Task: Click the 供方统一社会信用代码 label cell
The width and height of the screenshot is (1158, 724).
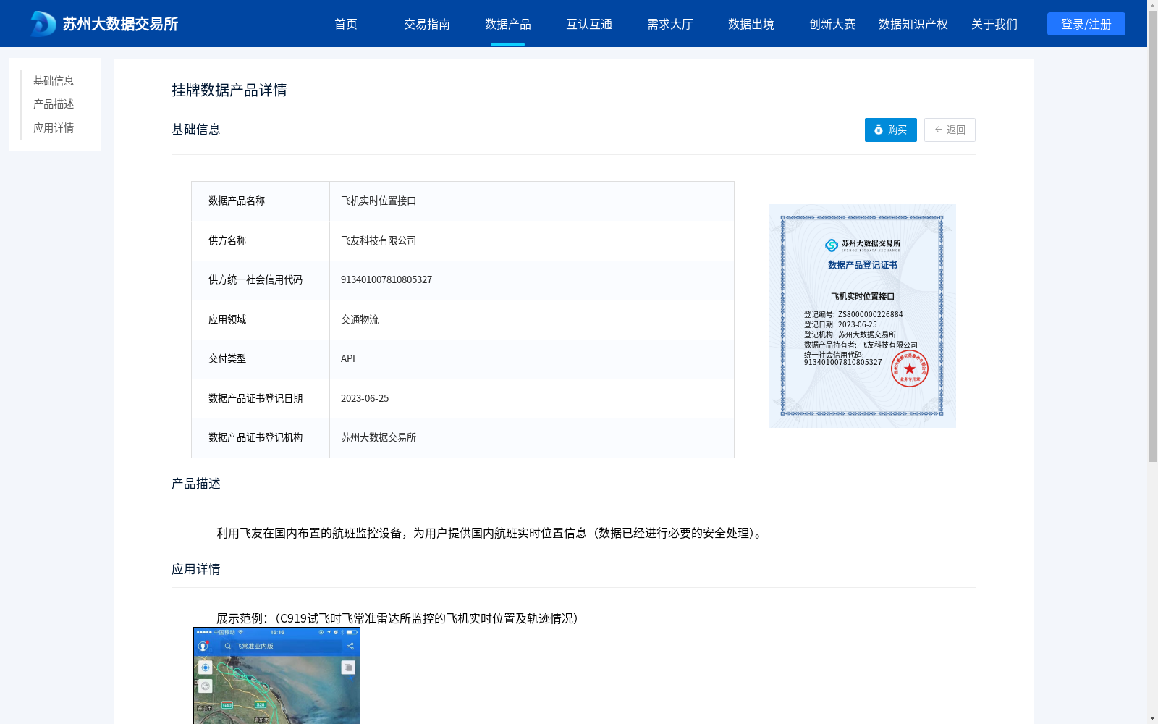Action: pyautogui.click(x=261, y=280)
